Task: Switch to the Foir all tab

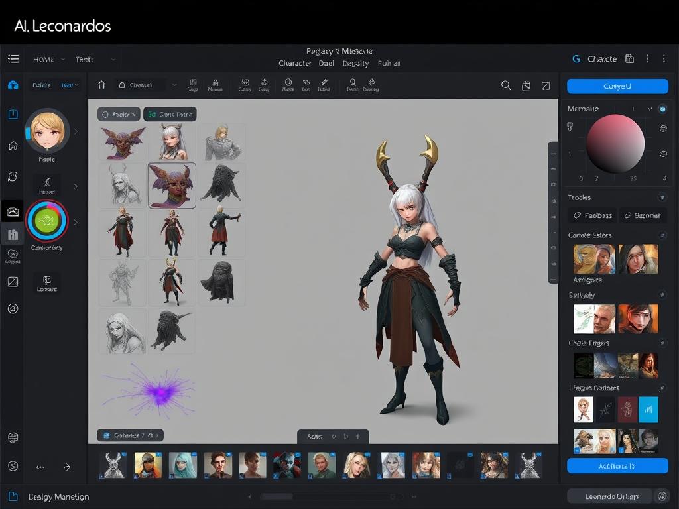Action: pos(389,63)
